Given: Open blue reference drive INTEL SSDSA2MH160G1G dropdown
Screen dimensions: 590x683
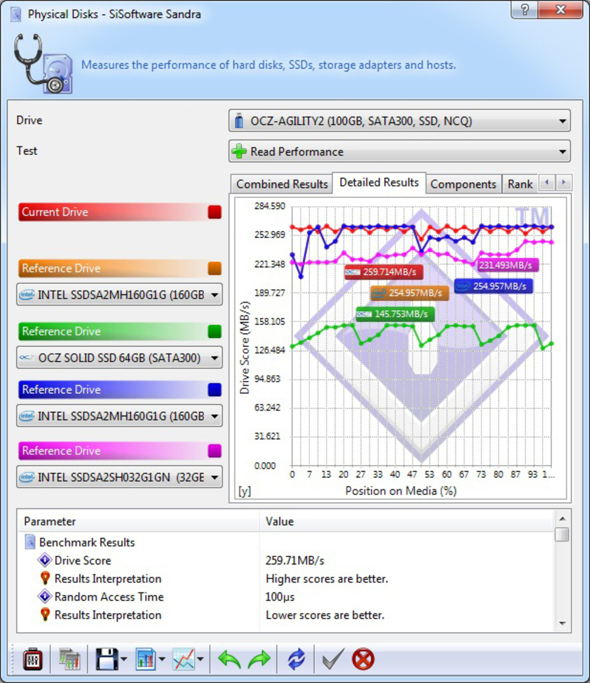Looking at the screenshot, I should 119,416.
